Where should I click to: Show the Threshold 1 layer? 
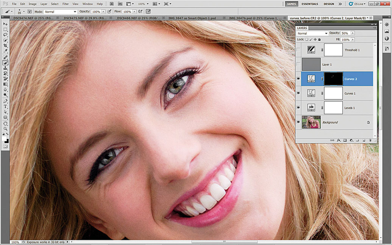point(298,50)
